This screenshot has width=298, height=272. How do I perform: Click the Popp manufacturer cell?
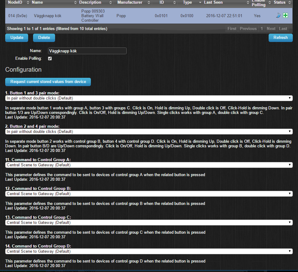click(x=121, y=16)
